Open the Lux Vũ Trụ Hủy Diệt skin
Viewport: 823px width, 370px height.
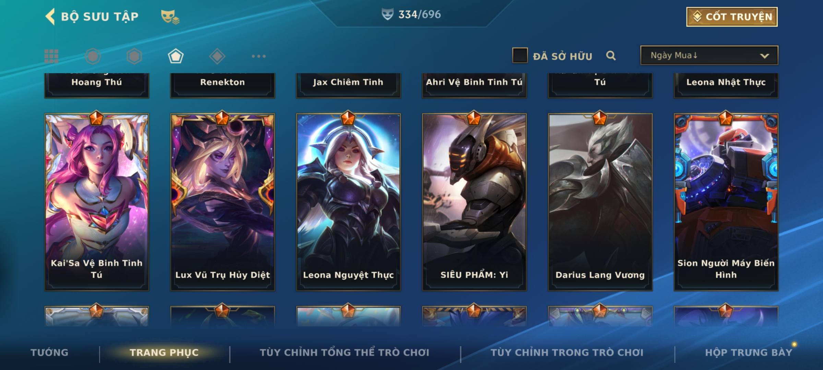[223, 202]
